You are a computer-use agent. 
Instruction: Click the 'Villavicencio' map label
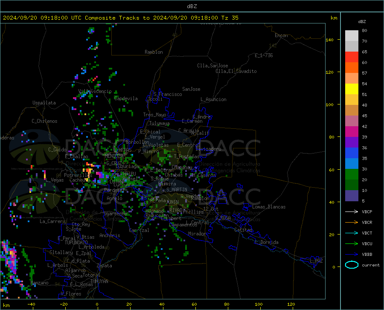95,91
